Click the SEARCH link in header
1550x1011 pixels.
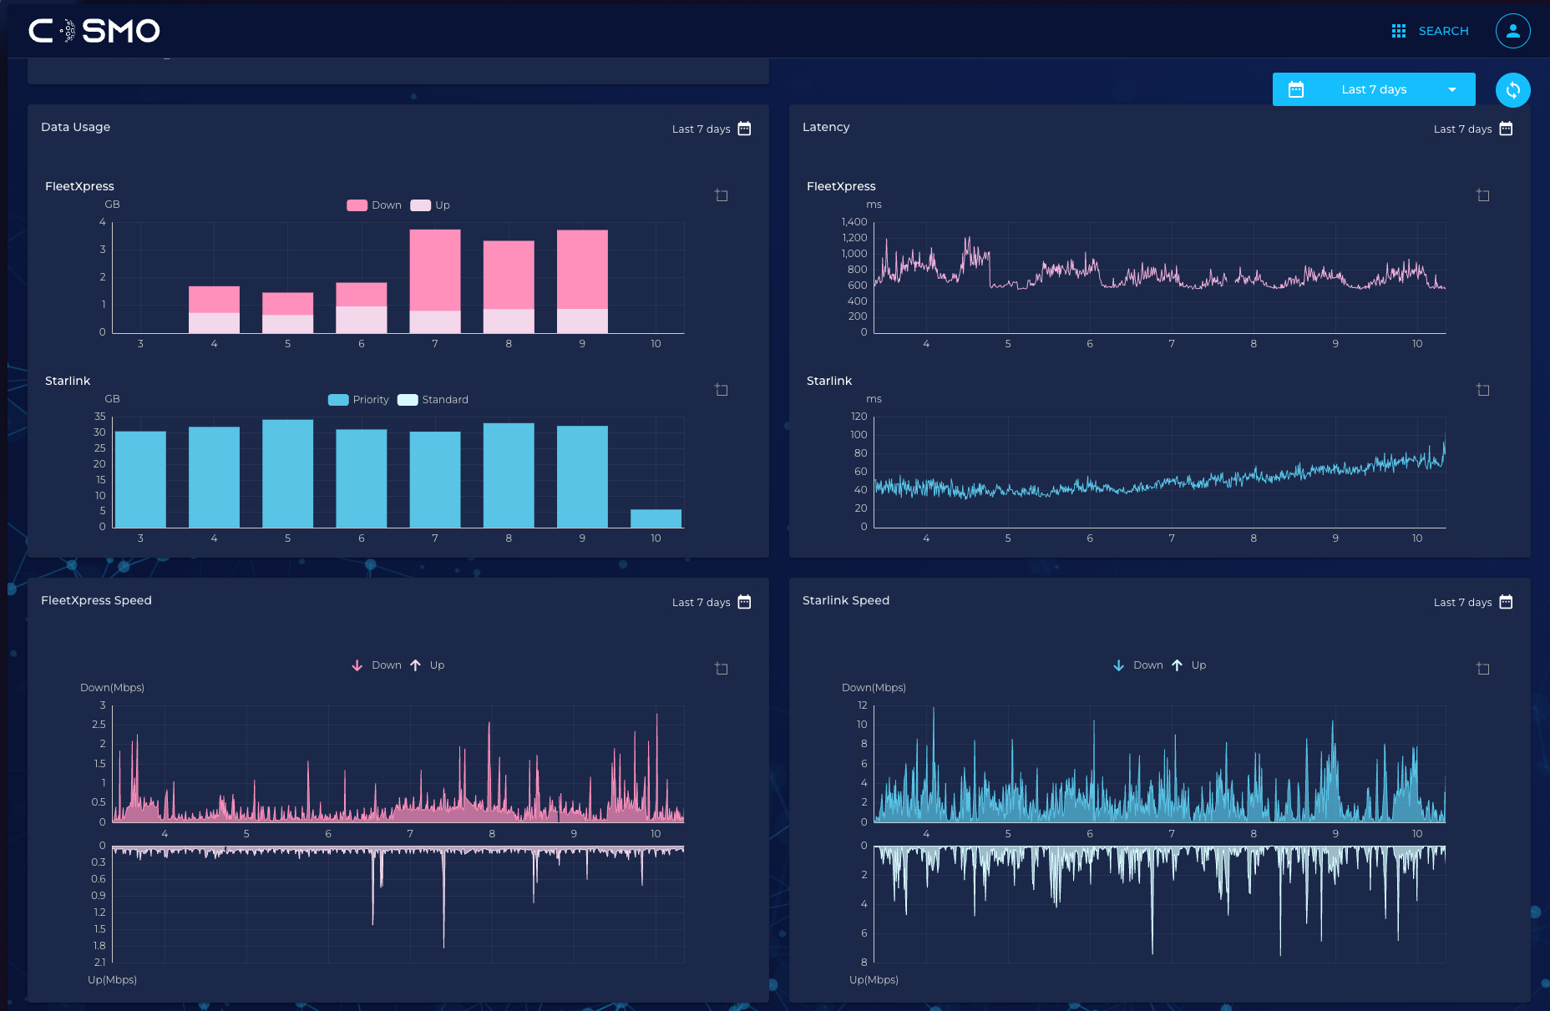[x=1443, y=31]
